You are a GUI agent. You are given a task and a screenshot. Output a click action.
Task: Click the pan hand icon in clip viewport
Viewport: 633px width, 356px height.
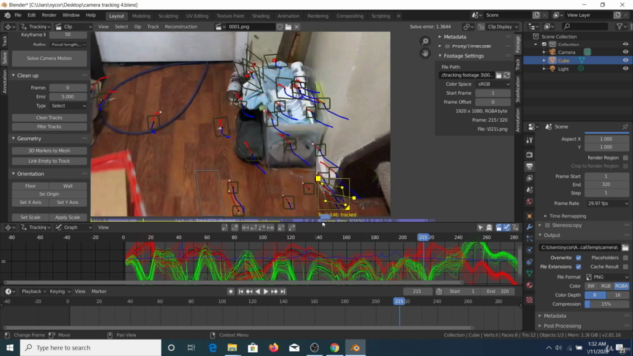click(425, 53)
